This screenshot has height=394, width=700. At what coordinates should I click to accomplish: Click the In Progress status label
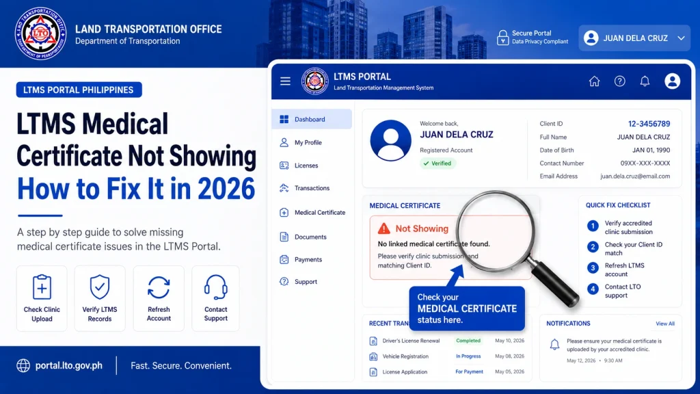(468, 356)
